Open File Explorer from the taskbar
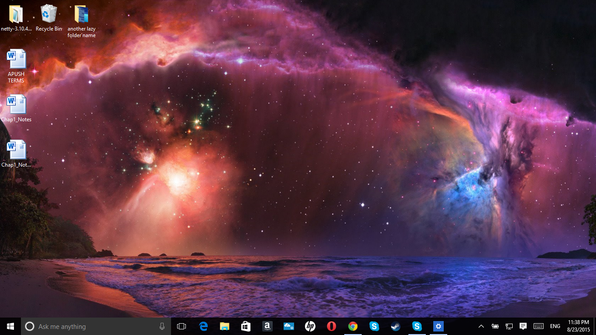 [x=225, y=326]
